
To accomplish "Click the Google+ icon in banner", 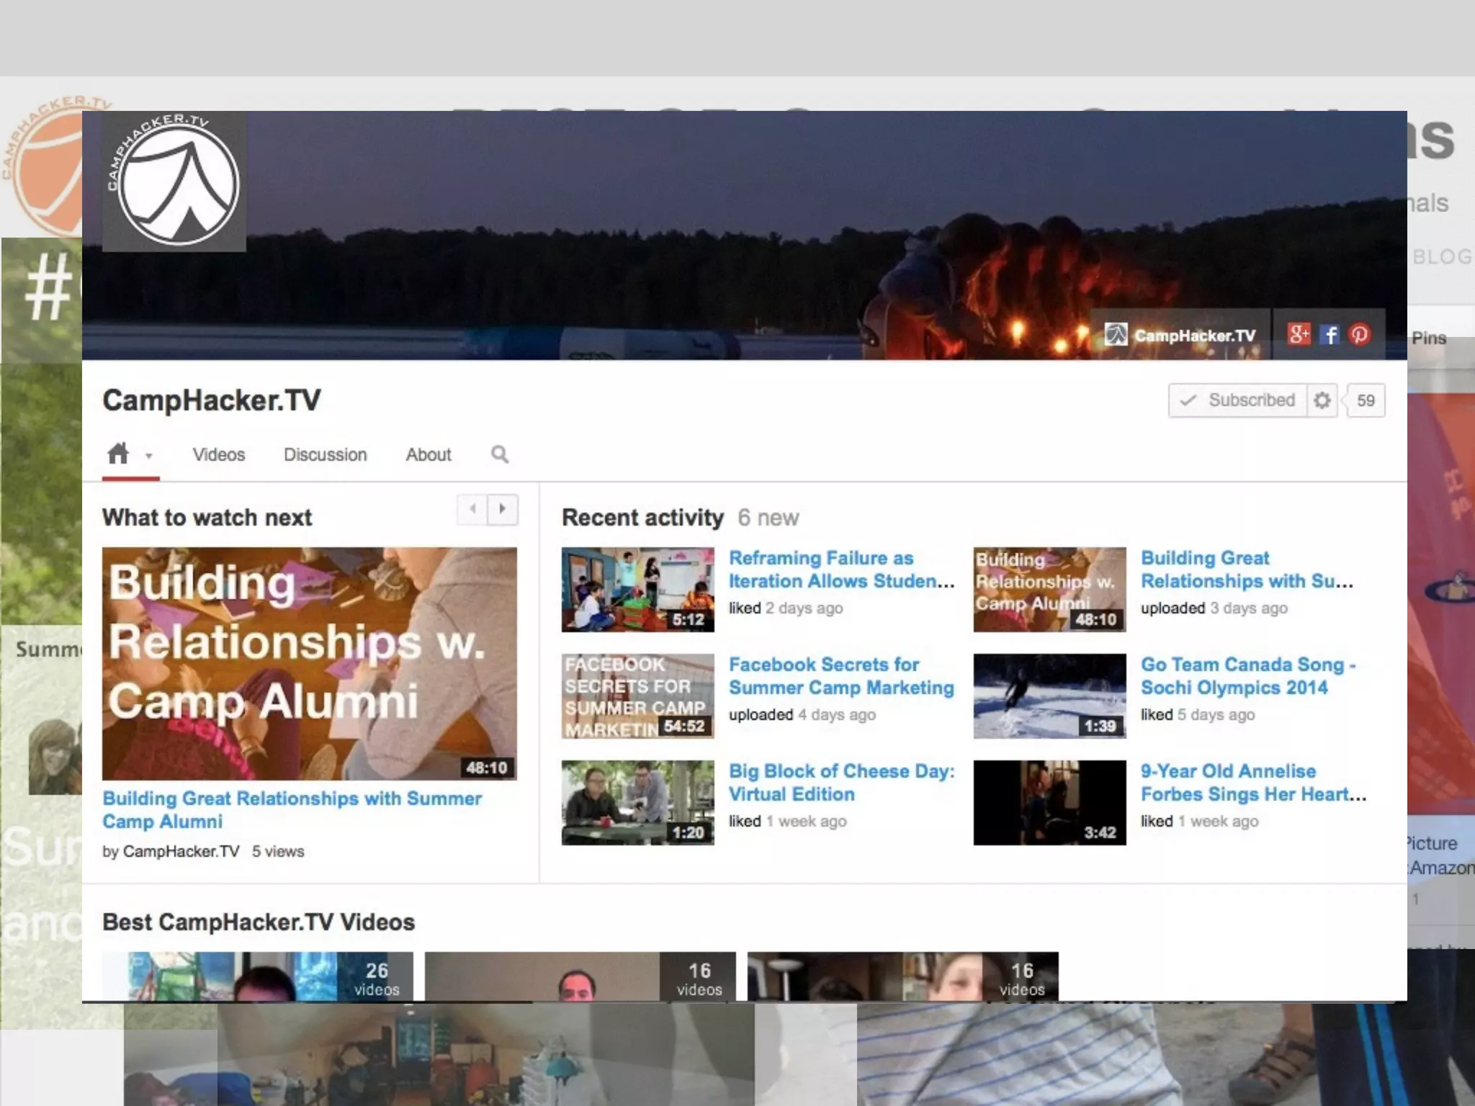I will 1299,335.
